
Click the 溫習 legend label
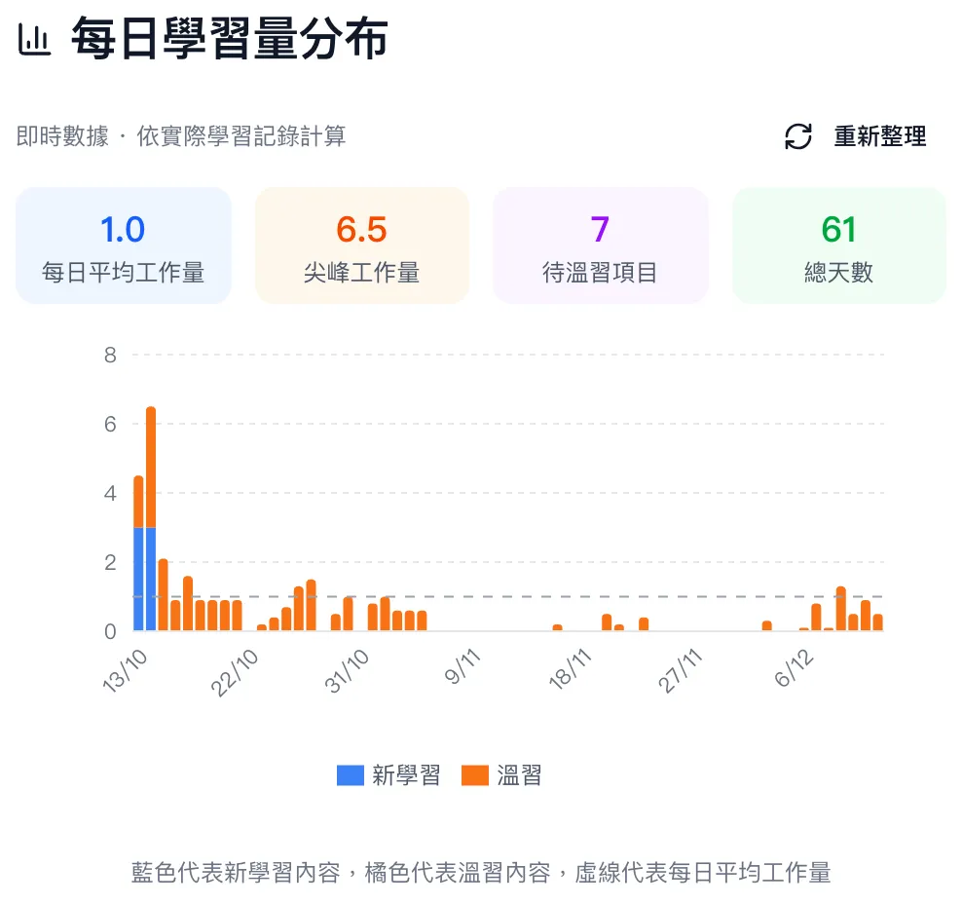click(519, 775)
